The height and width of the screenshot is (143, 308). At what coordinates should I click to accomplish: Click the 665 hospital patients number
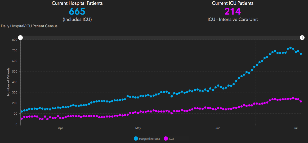point(77,11)
